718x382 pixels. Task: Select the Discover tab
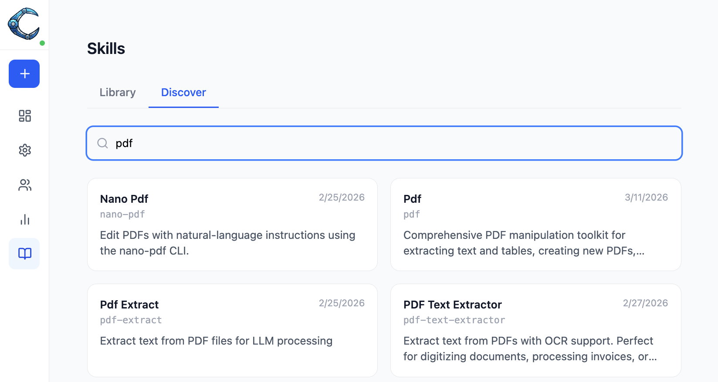click(x=183, y=92)
